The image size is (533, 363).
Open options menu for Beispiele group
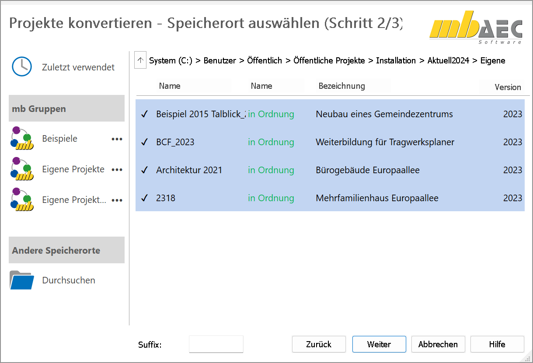click(x=117, y=139)
